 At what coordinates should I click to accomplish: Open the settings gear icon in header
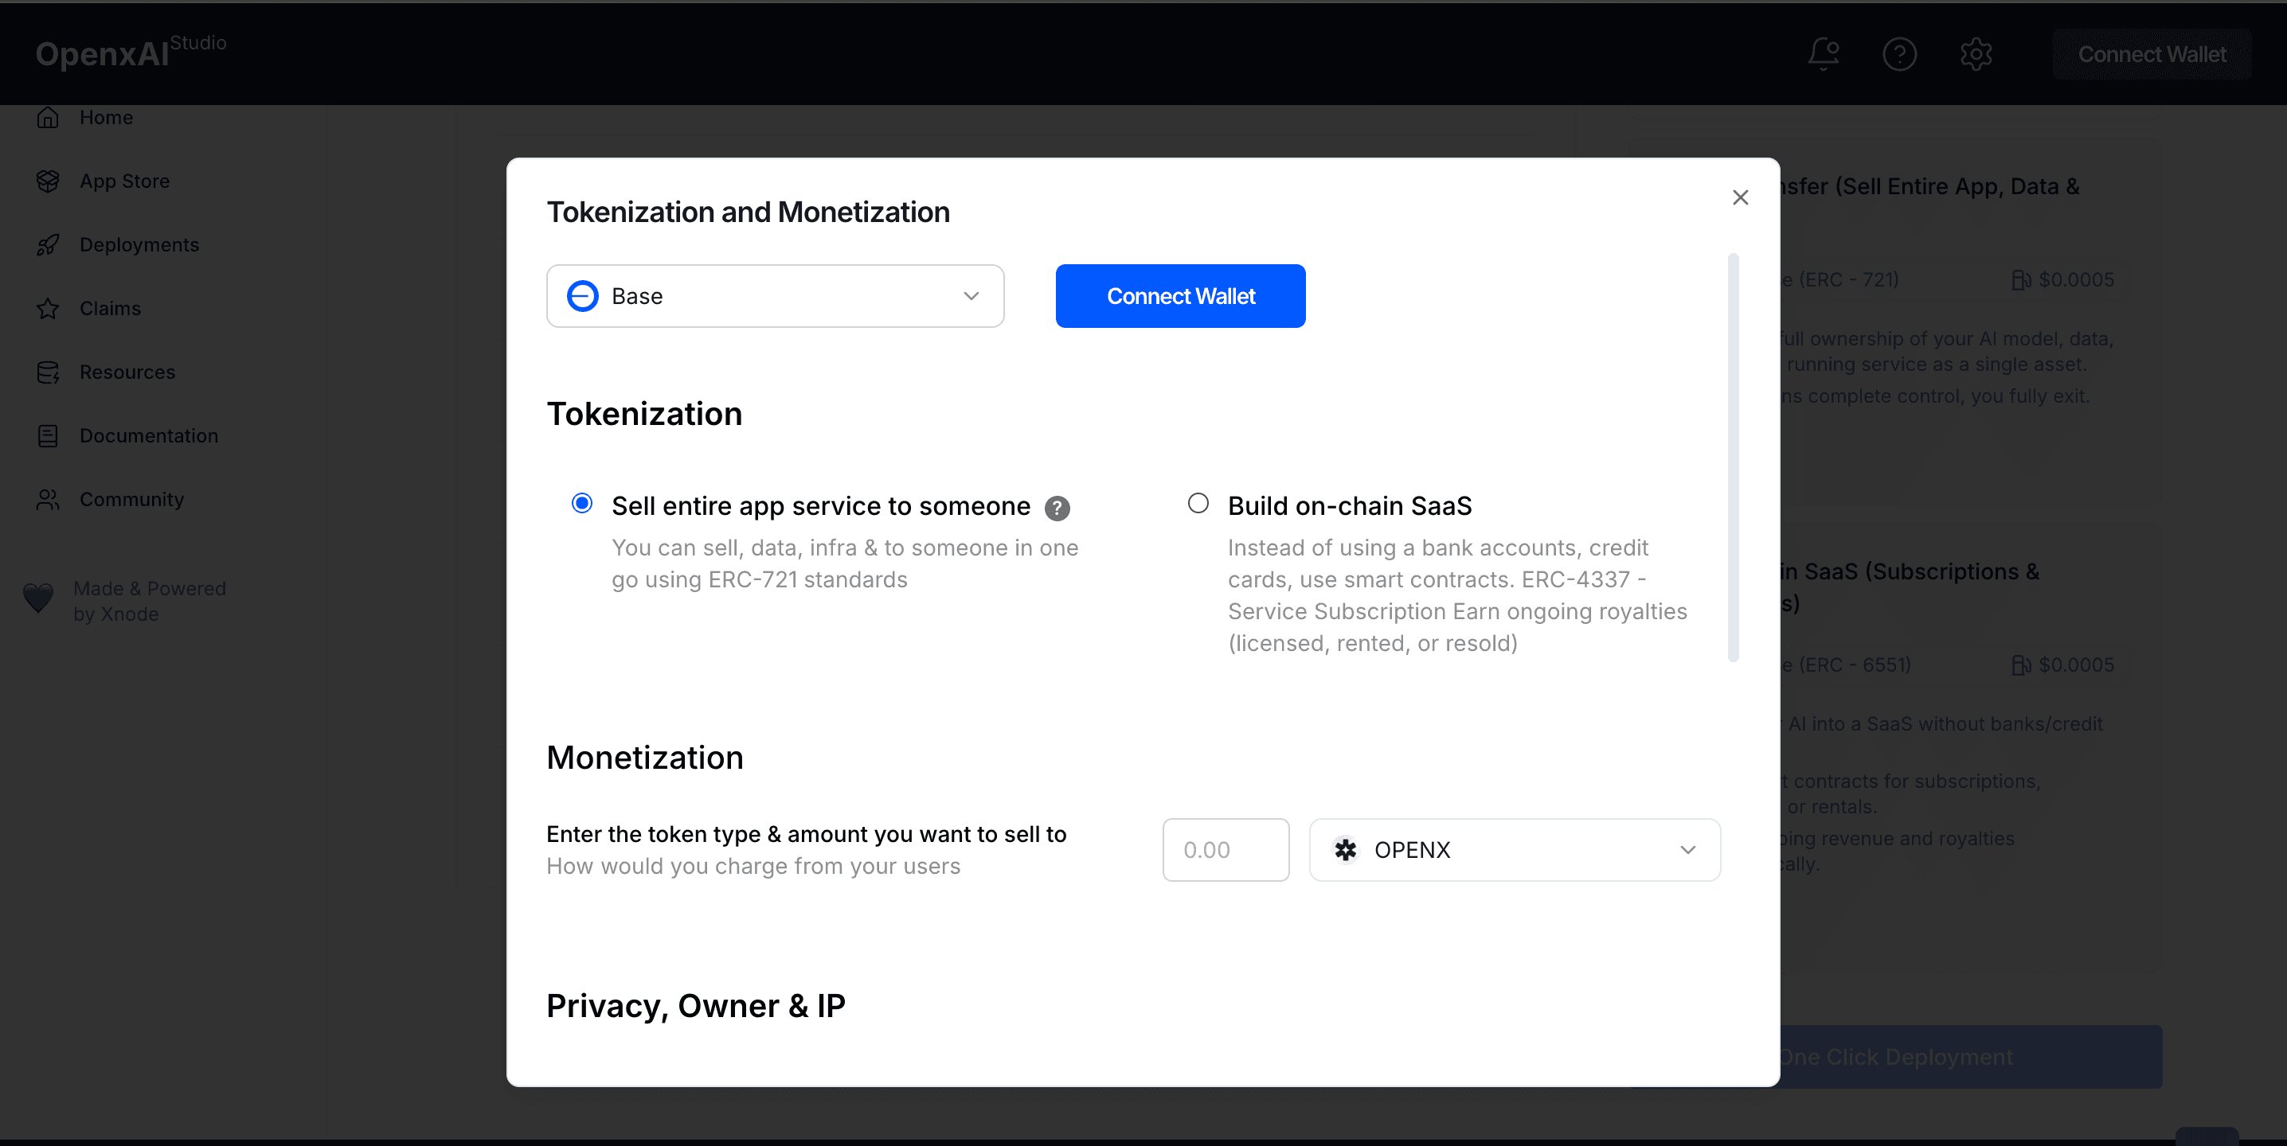tap(1976, 54)
